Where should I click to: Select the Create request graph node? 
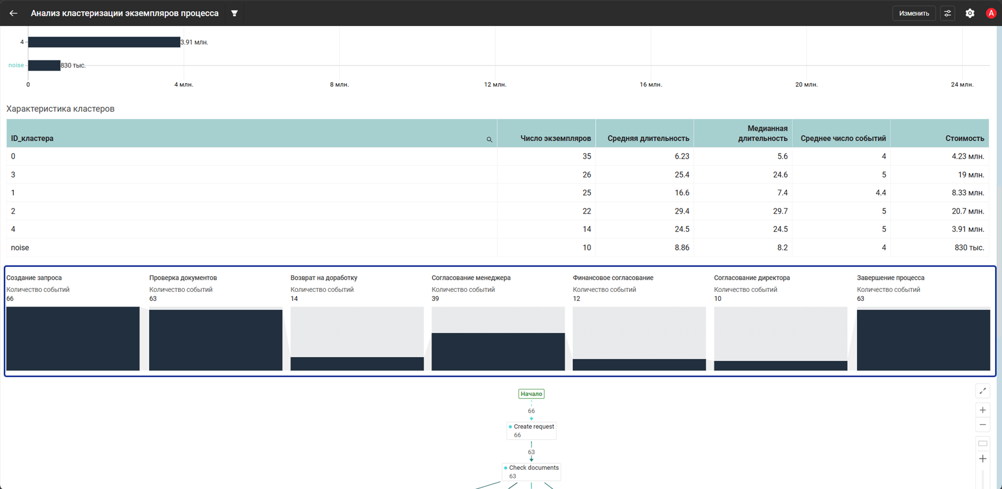click(531, 430)
